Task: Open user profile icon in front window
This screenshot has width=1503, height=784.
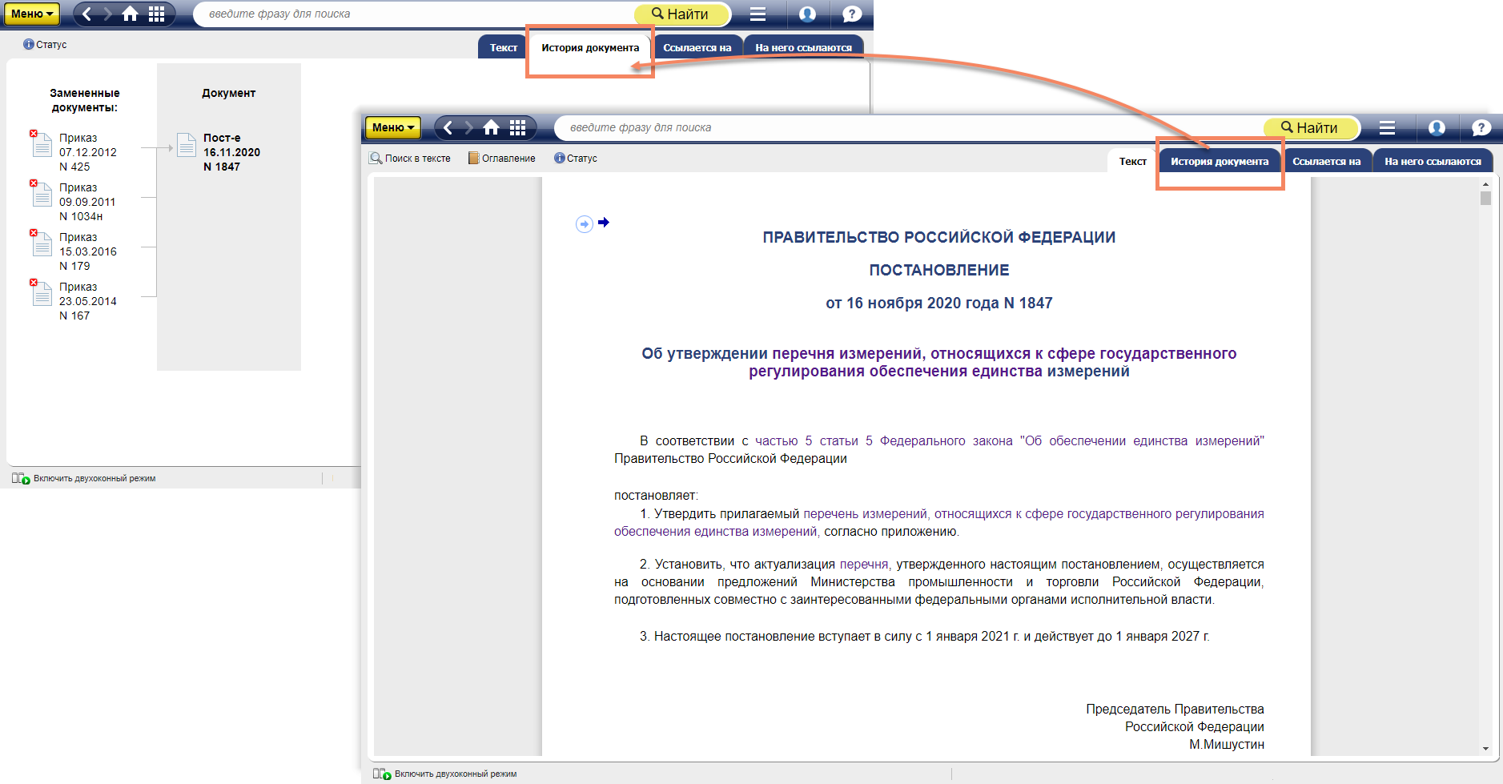Action: pyautogui.click(x=1437, y=127)
